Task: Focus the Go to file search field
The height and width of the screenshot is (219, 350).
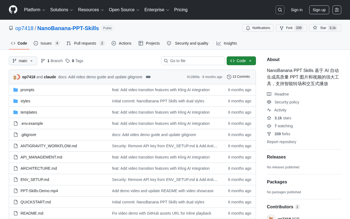Action: [x=193, y=61]
